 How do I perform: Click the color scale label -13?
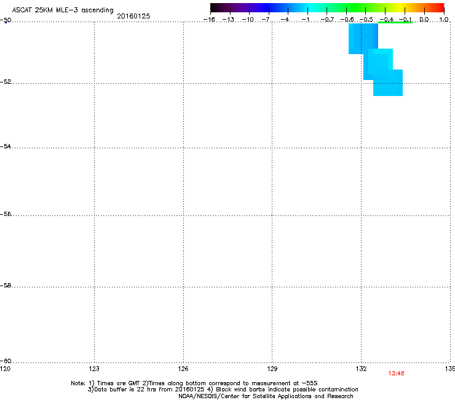[x=228, y=20]
